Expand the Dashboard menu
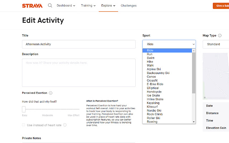 point(66,6)
